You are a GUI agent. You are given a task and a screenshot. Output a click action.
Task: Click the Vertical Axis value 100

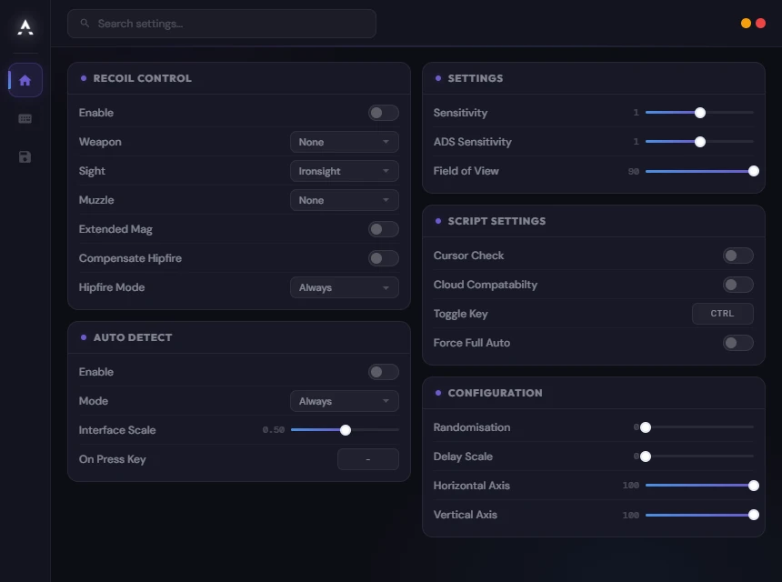[x=631, y=516]
